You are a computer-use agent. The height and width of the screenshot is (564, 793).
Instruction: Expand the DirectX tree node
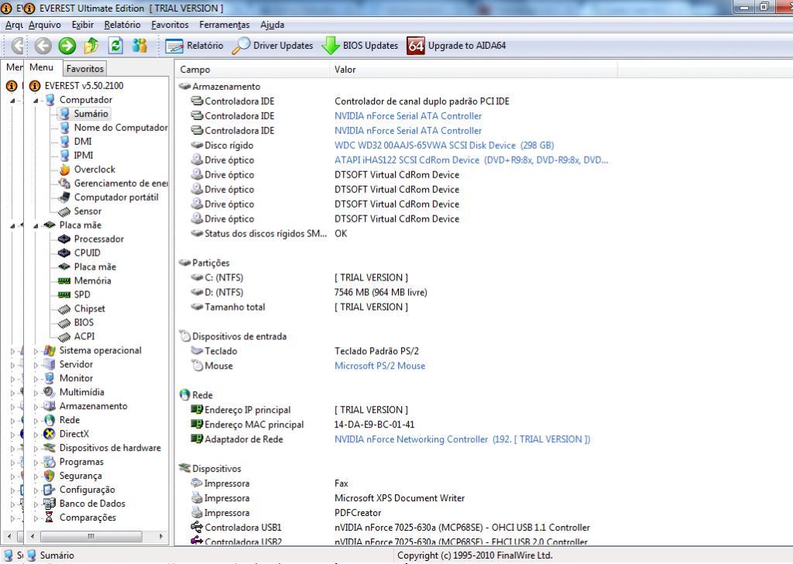36,434
